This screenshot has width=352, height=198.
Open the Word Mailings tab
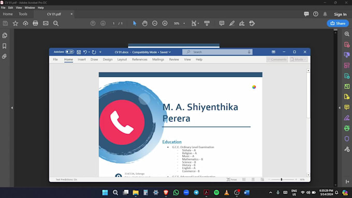pos(158,59)
